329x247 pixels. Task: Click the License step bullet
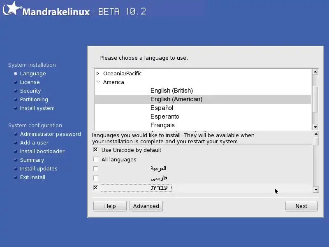(x=16, y=82)
